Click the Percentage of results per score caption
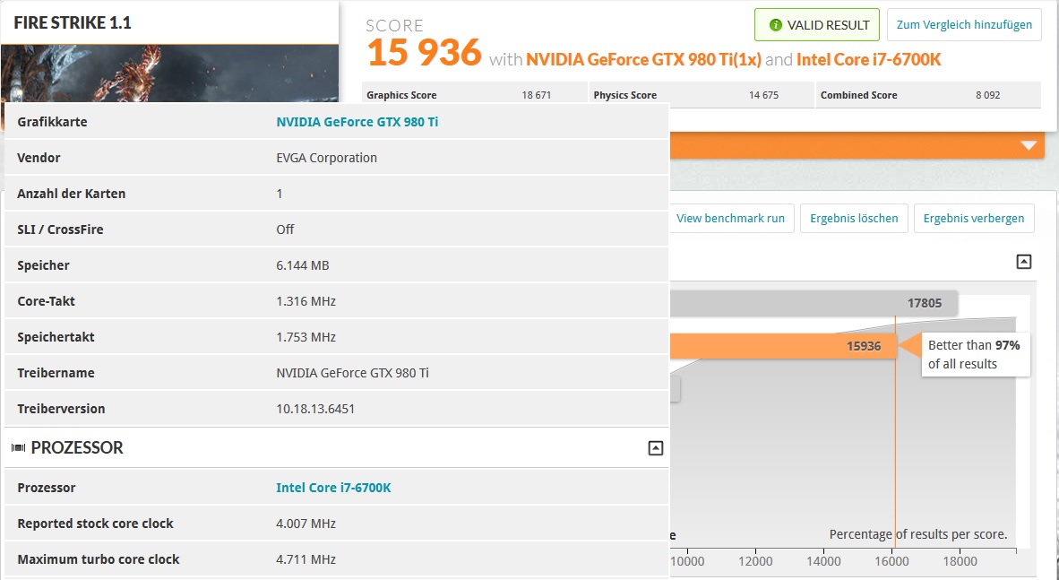 [x=917, y=534]
